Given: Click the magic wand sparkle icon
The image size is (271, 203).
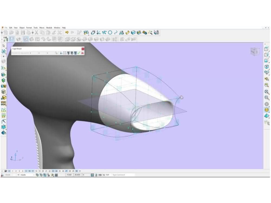Looking at the screenshot, I should [150, 32].
